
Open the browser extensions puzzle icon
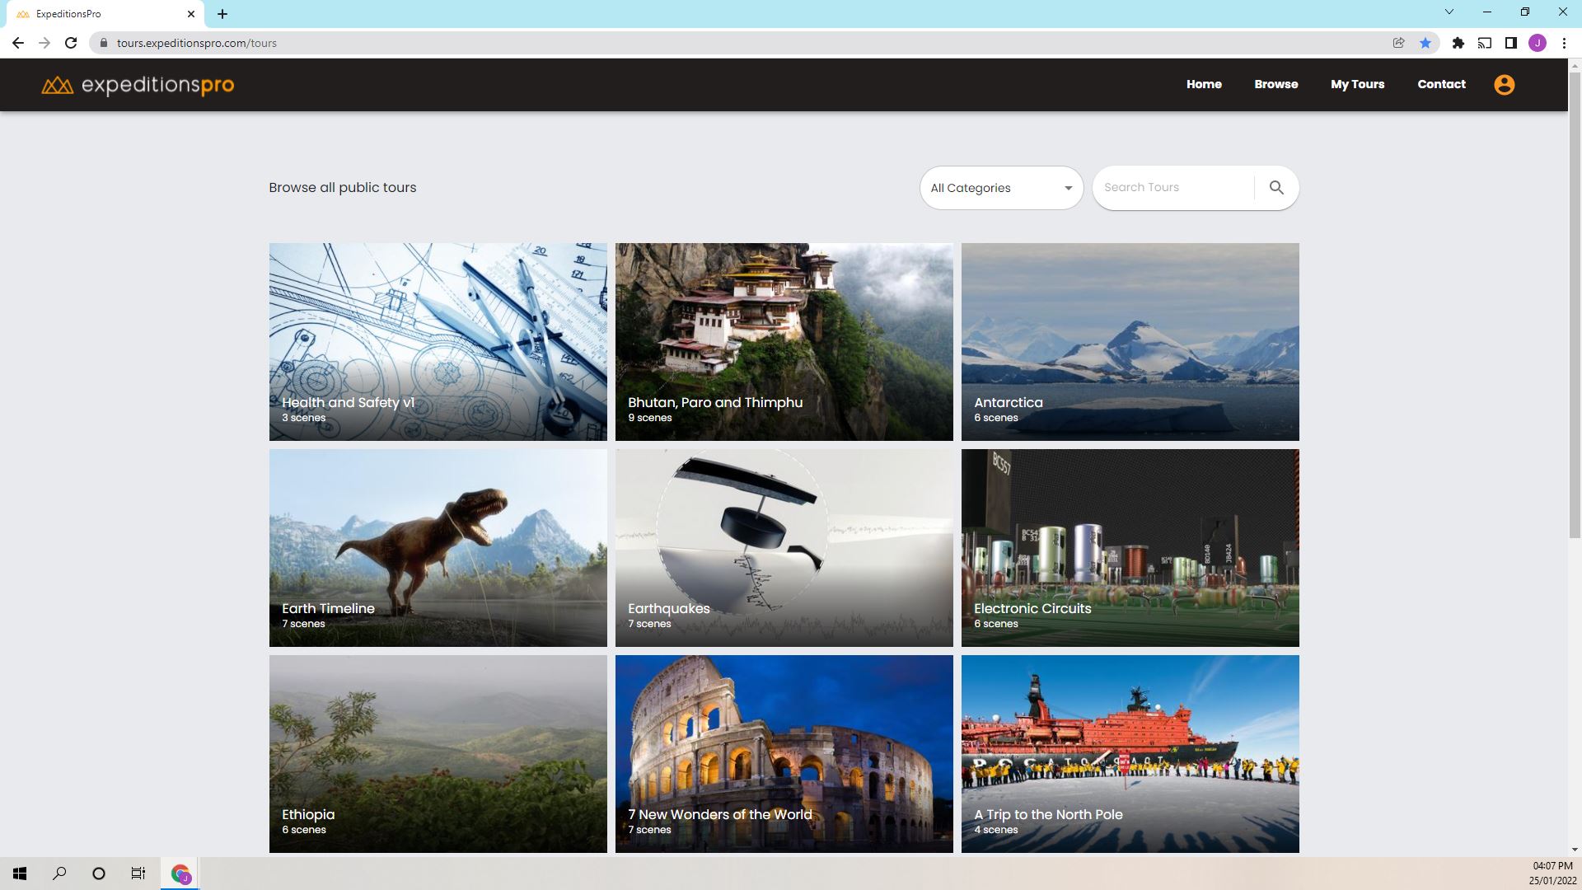(1458, 43)
